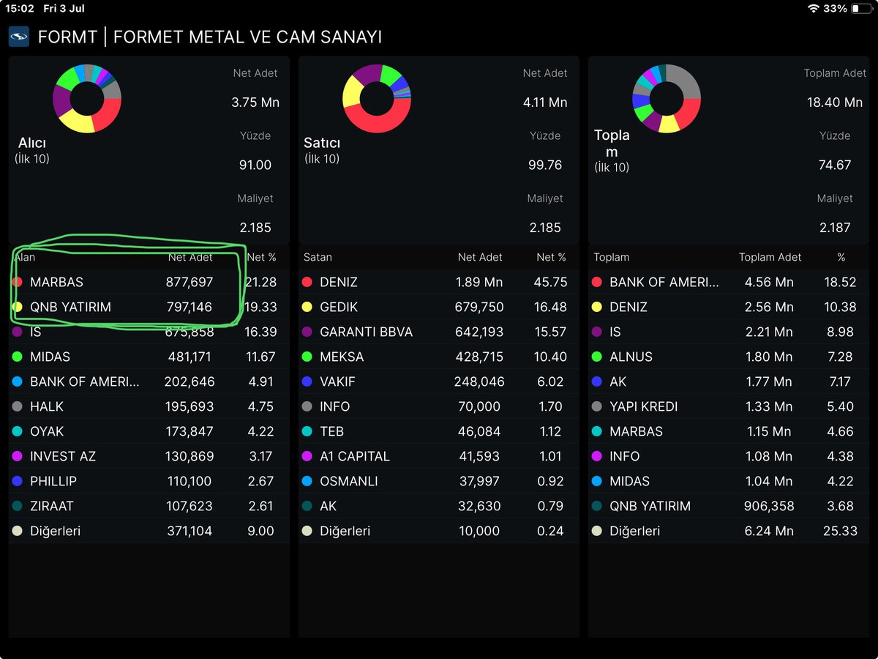Select IS row in totals list
Image resolution: width=878 pixels, height=659 pixels.
tap(729, 332)
